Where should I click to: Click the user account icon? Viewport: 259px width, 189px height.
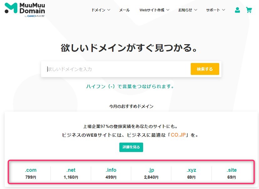coord(237,10)
